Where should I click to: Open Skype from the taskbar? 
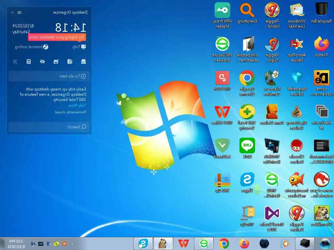pyautogui.click(x=143, y=243)
